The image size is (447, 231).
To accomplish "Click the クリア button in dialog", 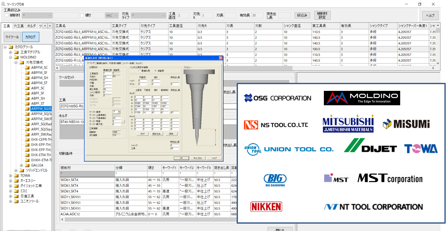I will (x=143, y=133).
